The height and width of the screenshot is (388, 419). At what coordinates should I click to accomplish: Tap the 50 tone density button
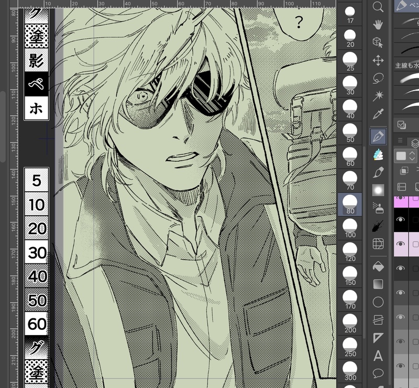point(36,300)
